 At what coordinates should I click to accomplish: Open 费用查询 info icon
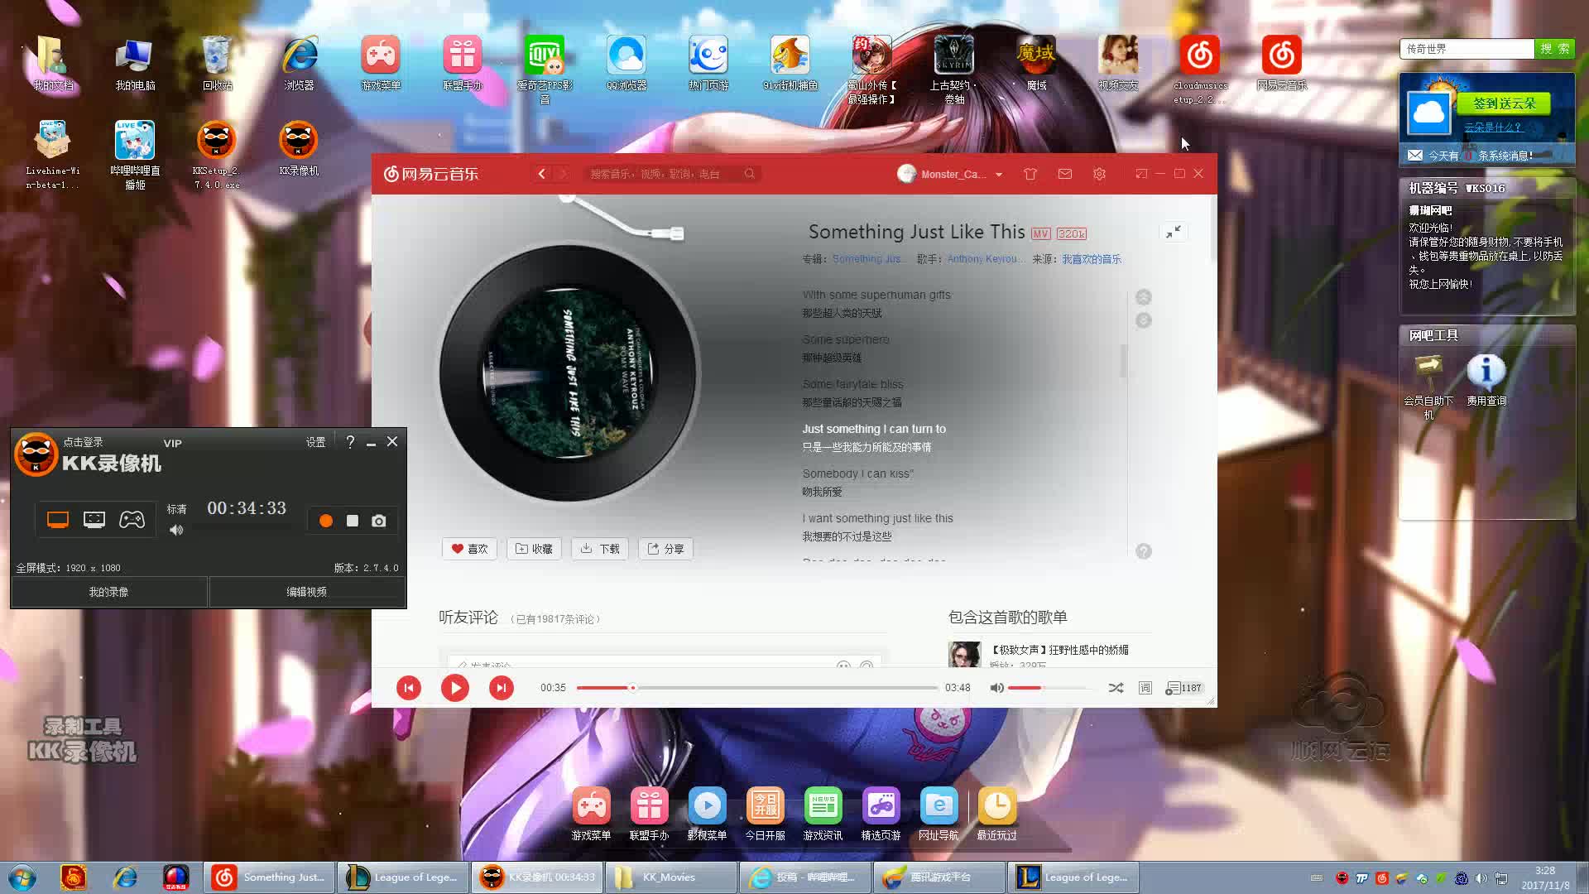pyautogui.click(x=1486, y=380)
